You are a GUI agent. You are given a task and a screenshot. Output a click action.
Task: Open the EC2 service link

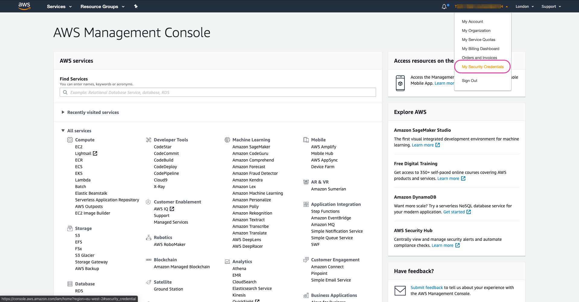coord(79,147)
